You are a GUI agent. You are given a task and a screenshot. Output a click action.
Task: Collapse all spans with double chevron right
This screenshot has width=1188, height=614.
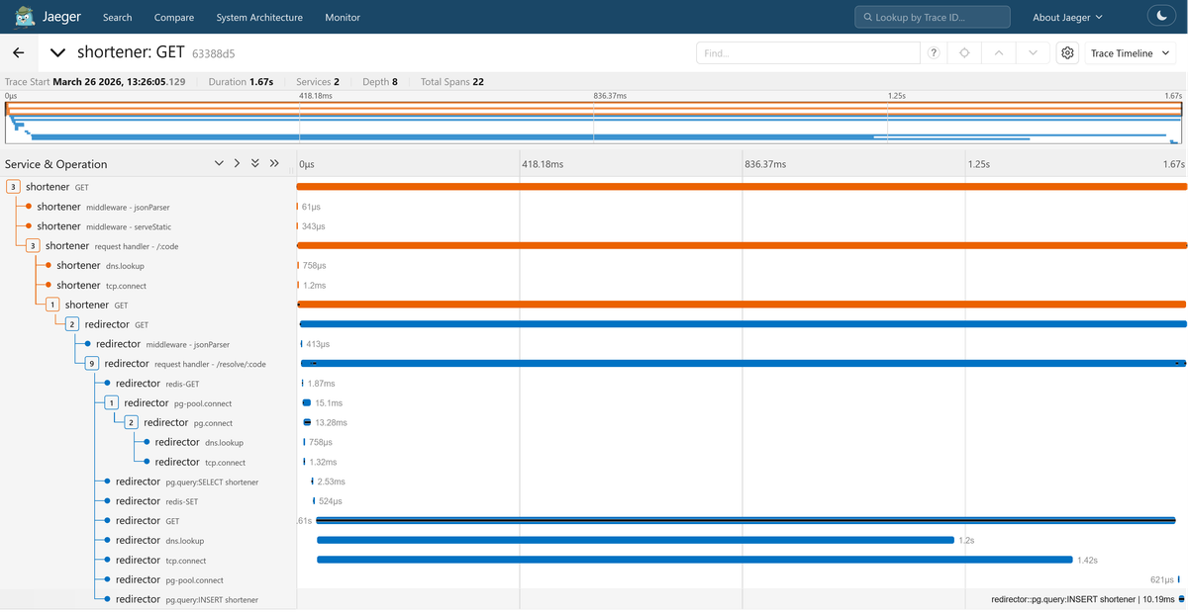click(x=274, y=164)
